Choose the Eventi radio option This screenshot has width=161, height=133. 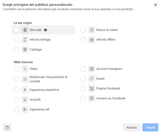tap(83, 79)
